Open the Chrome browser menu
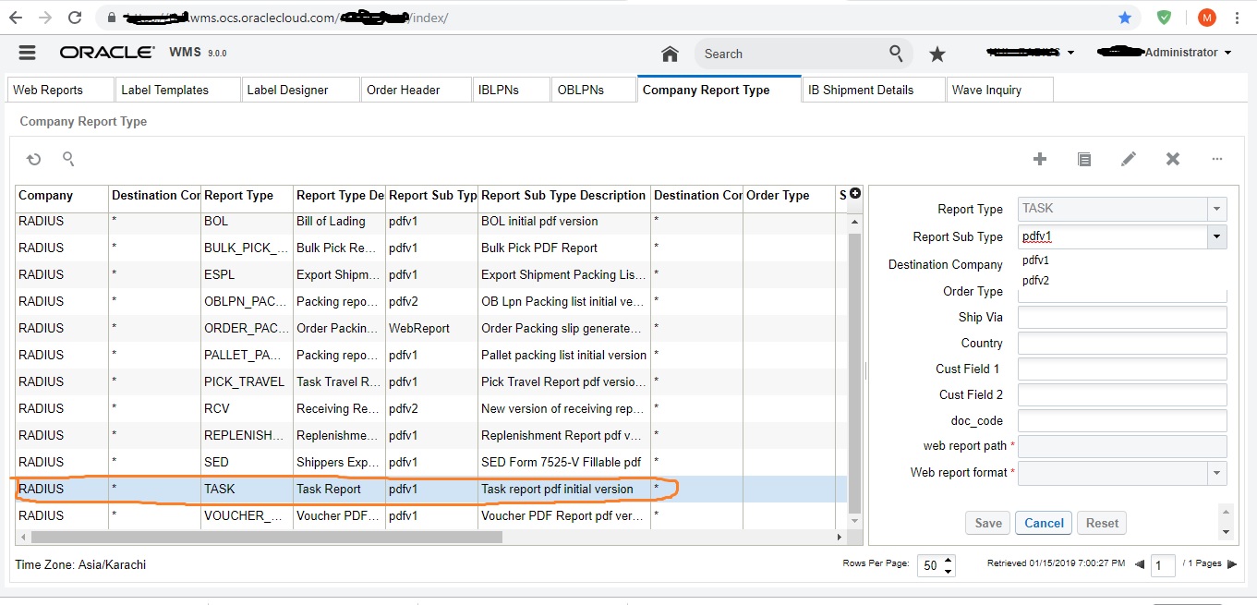 (x=1238, y=17)
